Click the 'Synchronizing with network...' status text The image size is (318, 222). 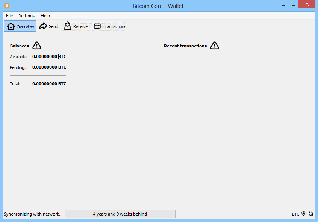click(33, 214)
